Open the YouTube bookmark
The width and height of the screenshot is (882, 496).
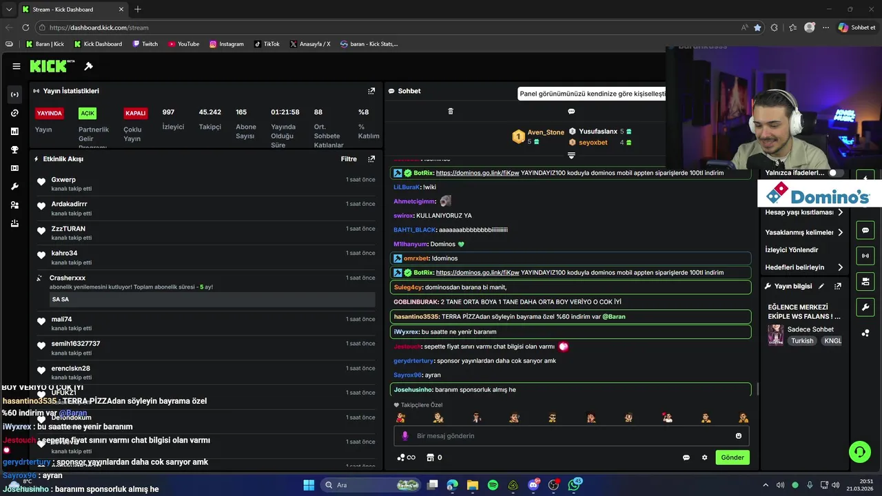coord(183,44)
